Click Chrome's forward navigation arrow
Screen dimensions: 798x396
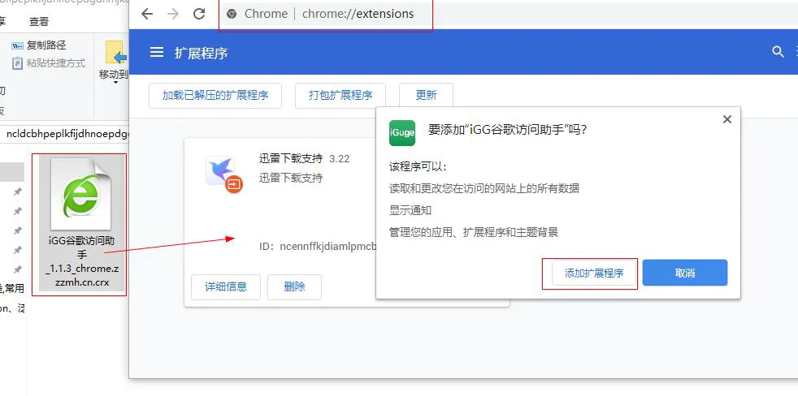pyautogui.click(x=173, y=14)
